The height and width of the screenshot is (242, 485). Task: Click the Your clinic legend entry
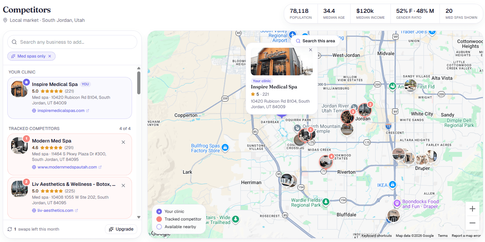pos(170,211)
